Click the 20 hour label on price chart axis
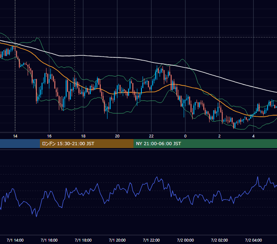 [117, 136]
